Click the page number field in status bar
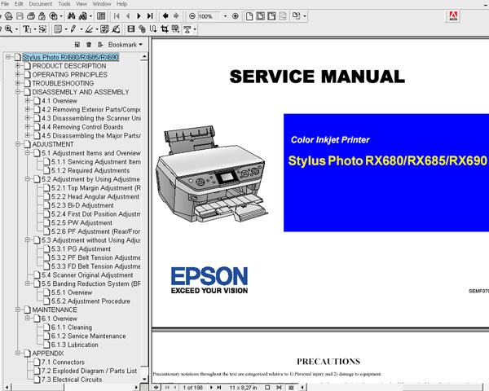 pyautogui.click(x=192, y=387)
